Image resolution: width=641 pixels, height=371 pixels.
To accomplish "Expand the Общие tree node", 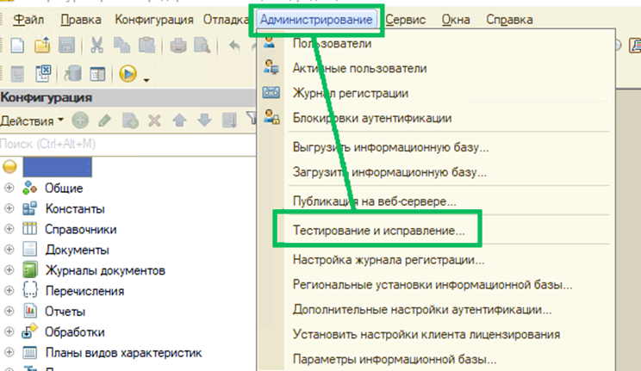I will coord(9,188).
